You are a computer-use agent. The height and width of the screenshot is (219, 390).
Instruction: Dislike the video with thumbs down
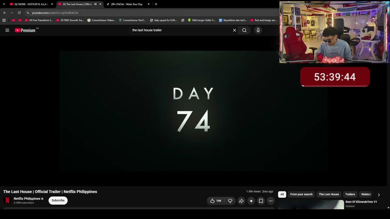click(230, 201)
